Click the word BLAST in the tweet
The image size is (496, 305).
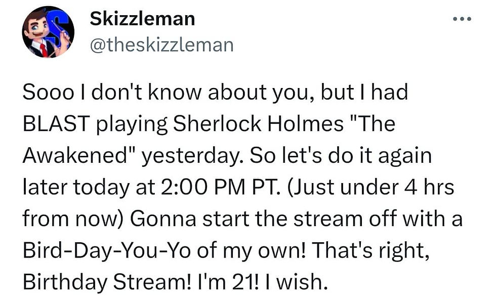(56, 123)
